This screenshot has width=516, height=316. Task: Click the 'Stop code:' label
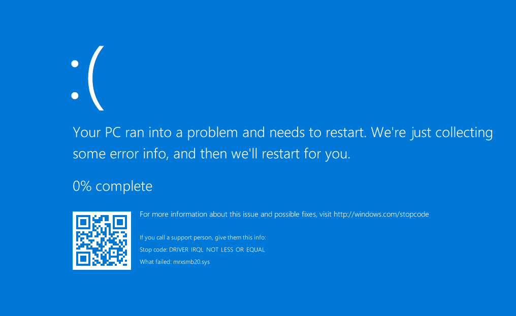tap(153, 250)
